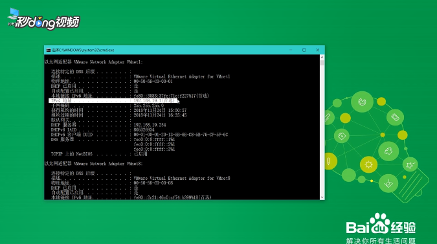Close the cmd.exe window

click(x=318, y=50)
